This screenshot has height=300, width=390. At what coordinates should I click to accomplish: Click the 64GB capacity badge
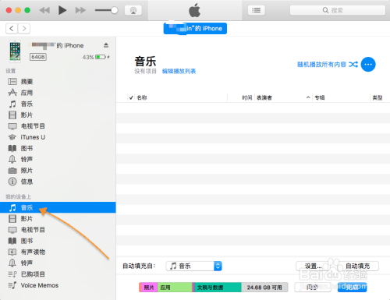(x=38, y=57)
